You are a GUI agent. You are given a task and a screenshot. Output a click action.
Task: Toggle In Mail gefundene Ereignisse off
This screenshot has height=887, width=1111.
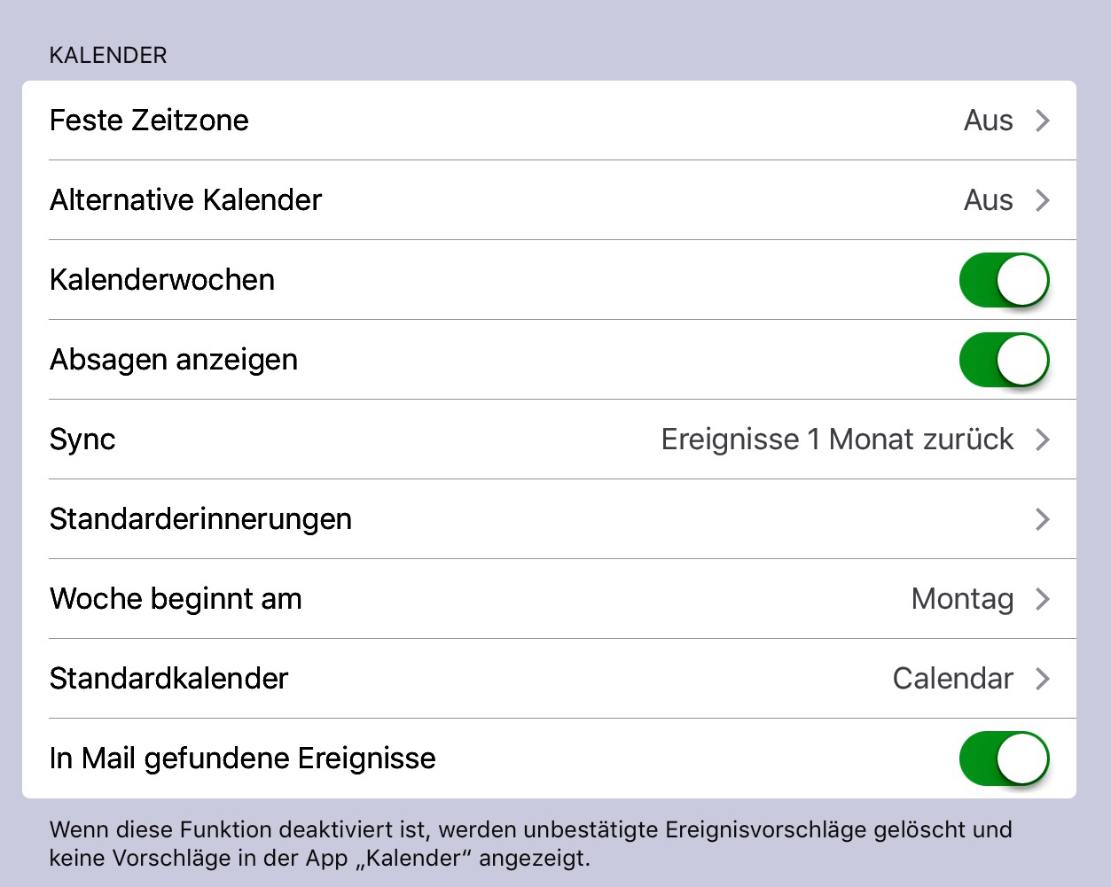[x=1005, y=759]
